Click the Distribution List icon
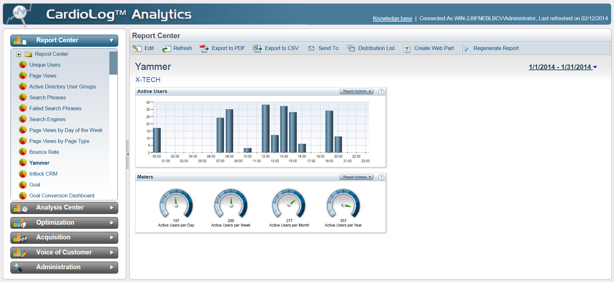 [x=351, y=48]
